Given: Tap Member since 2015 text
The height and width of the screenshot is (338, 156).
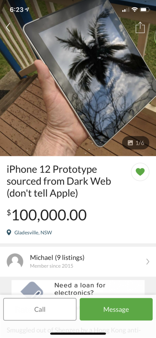Looking at the screenshot, I should tap(51, 266).
